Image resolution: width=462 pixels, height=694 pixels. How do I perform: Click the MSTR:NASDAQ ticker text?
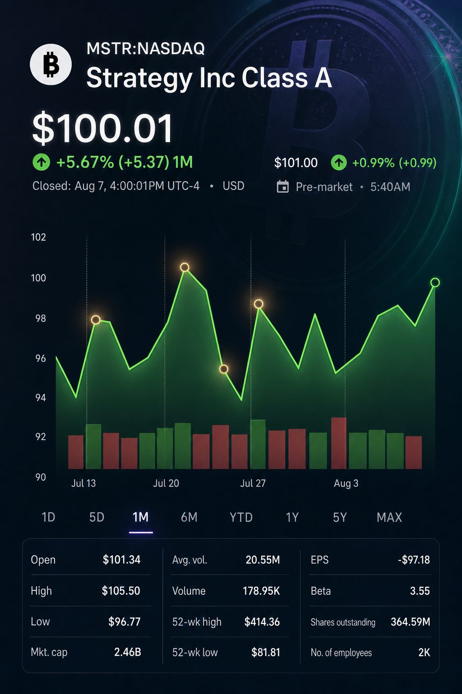[146, 48]
